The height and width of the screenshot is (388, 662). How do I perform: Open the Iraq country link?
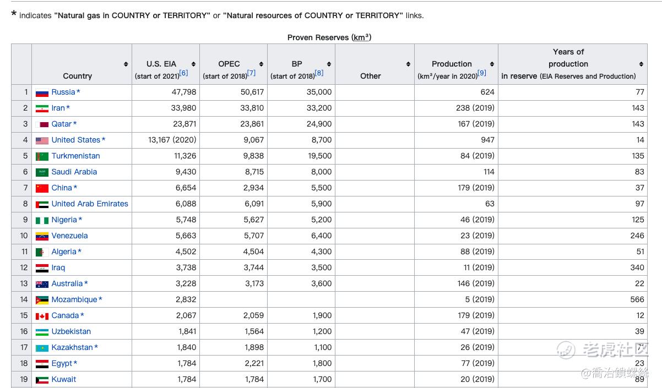[x=58, y=267]
